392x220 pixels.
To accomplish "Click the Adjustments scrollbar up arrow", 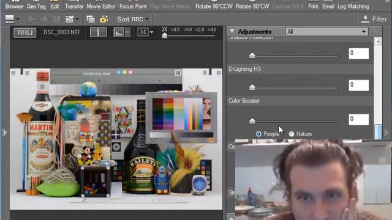I will click(x=378, y=42).
